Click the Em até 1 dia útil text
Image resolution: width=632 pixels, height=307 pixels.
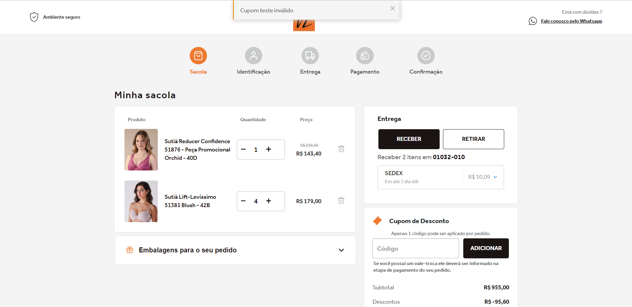pos(401,182)
